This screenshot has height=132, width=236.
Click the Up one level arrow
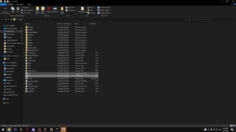pos(11,19)
